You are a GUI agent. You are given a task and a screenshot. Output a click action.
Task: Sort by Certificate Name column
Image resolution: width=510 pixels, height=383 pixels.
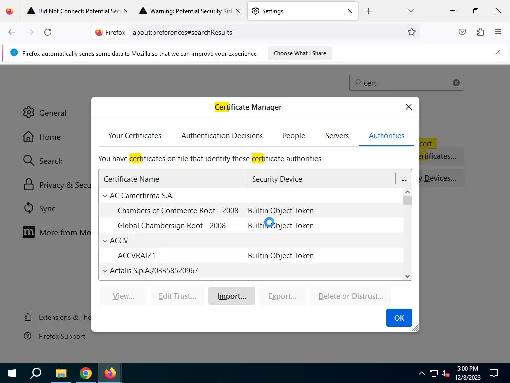[172, 179]
